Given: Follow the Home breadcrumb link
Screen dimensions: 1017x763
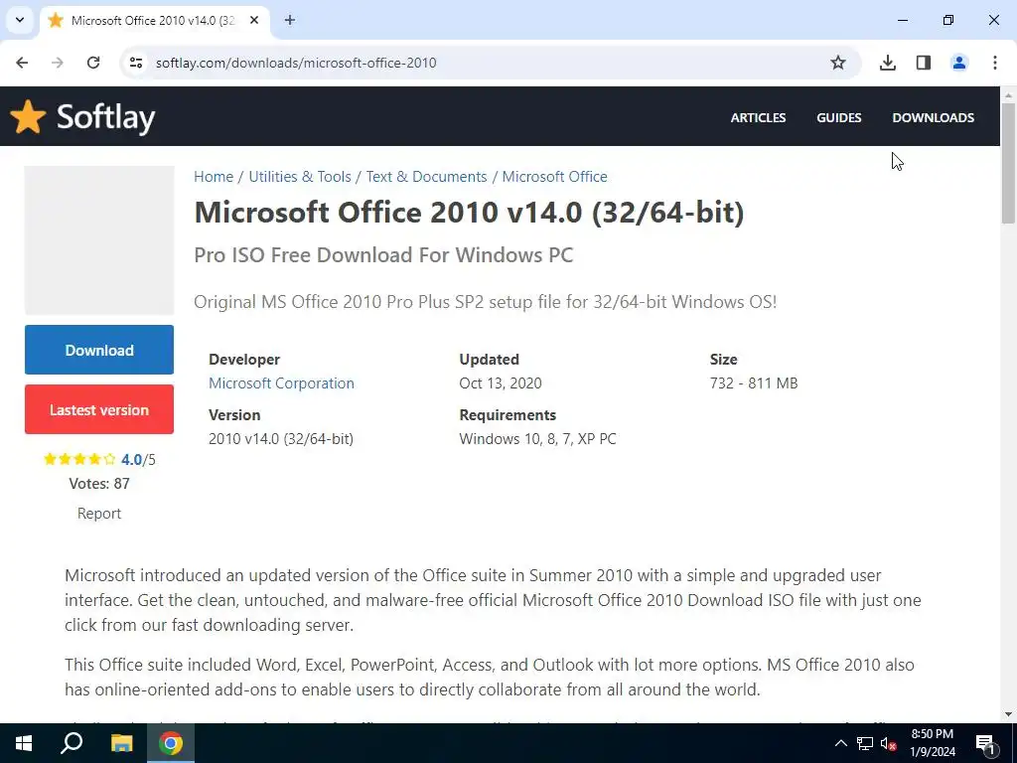Looking at the screenshot, I should tap(214, 177).
